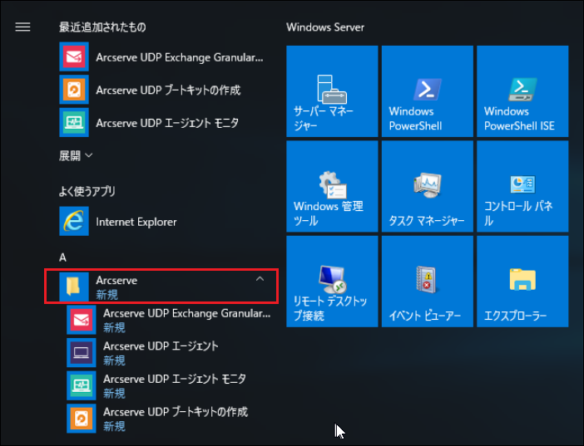Click the Internet Explorer icon
Image resolution: width=584 pixels, height=446 pixels.
pyautogui.click(x=74, y=221)
